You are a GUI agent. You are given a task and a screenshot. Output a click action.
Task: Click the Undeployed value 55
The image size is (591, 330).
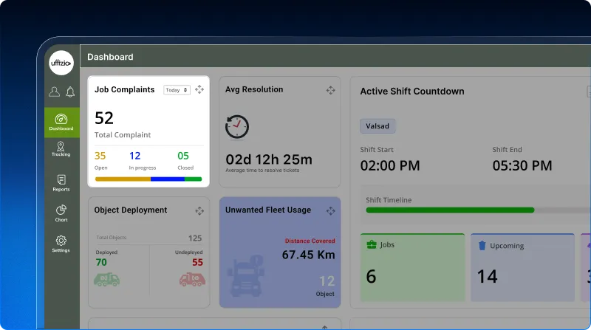point(197,262)
